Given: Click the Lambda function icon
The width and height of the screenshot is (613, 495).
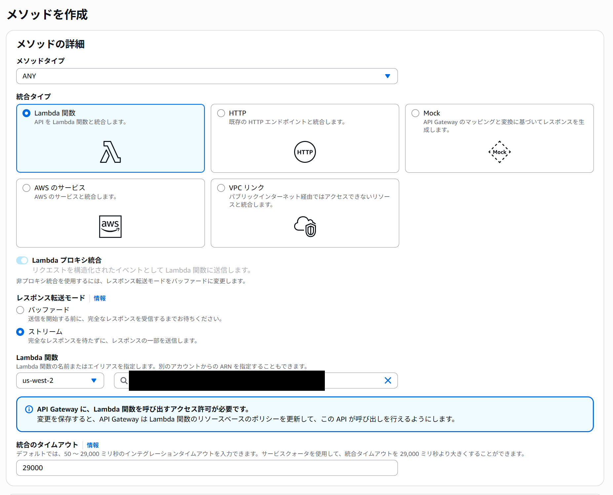Looking at the screenshot, I should pos(110,152).
